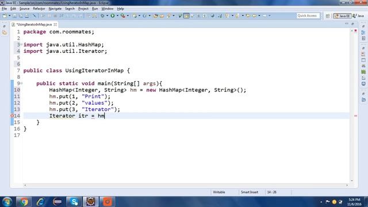Click the Smart Insert status entry

[250, 192]
